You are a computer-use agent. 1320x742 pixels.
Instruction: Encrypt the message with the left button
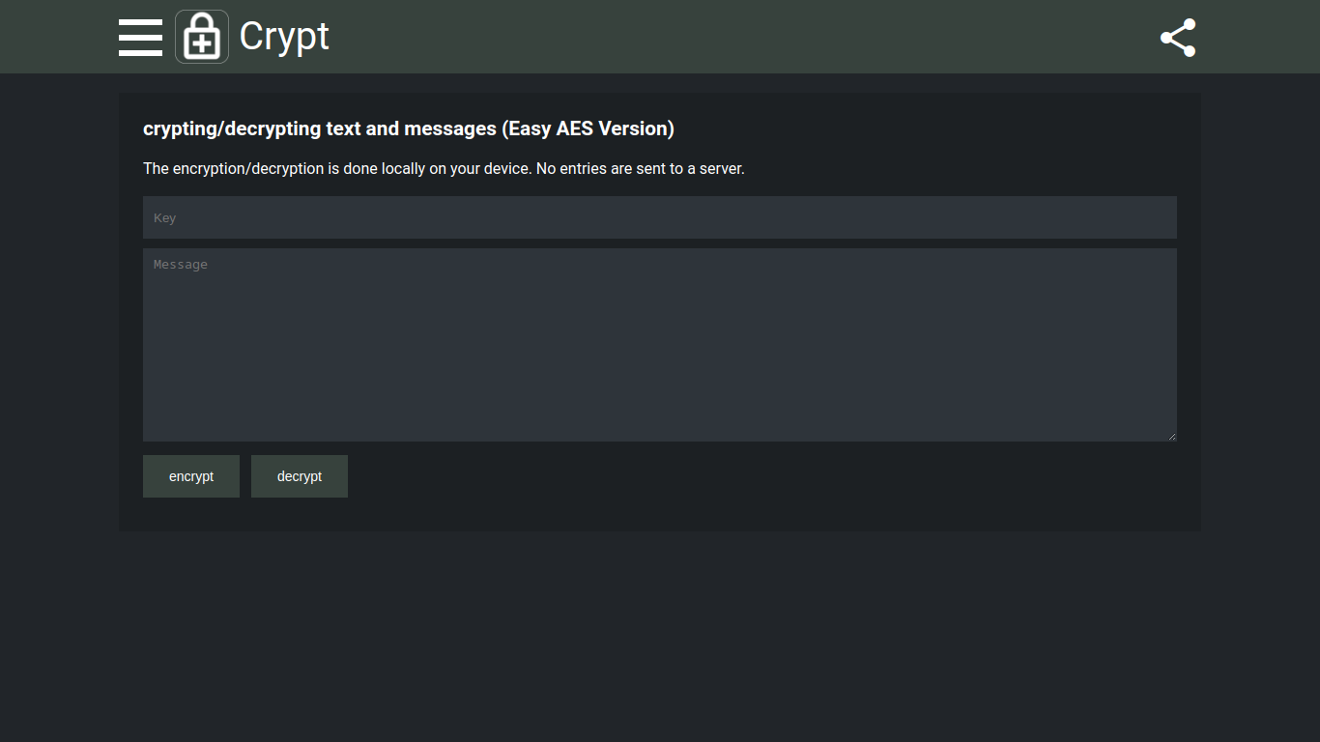coord(191,476)
